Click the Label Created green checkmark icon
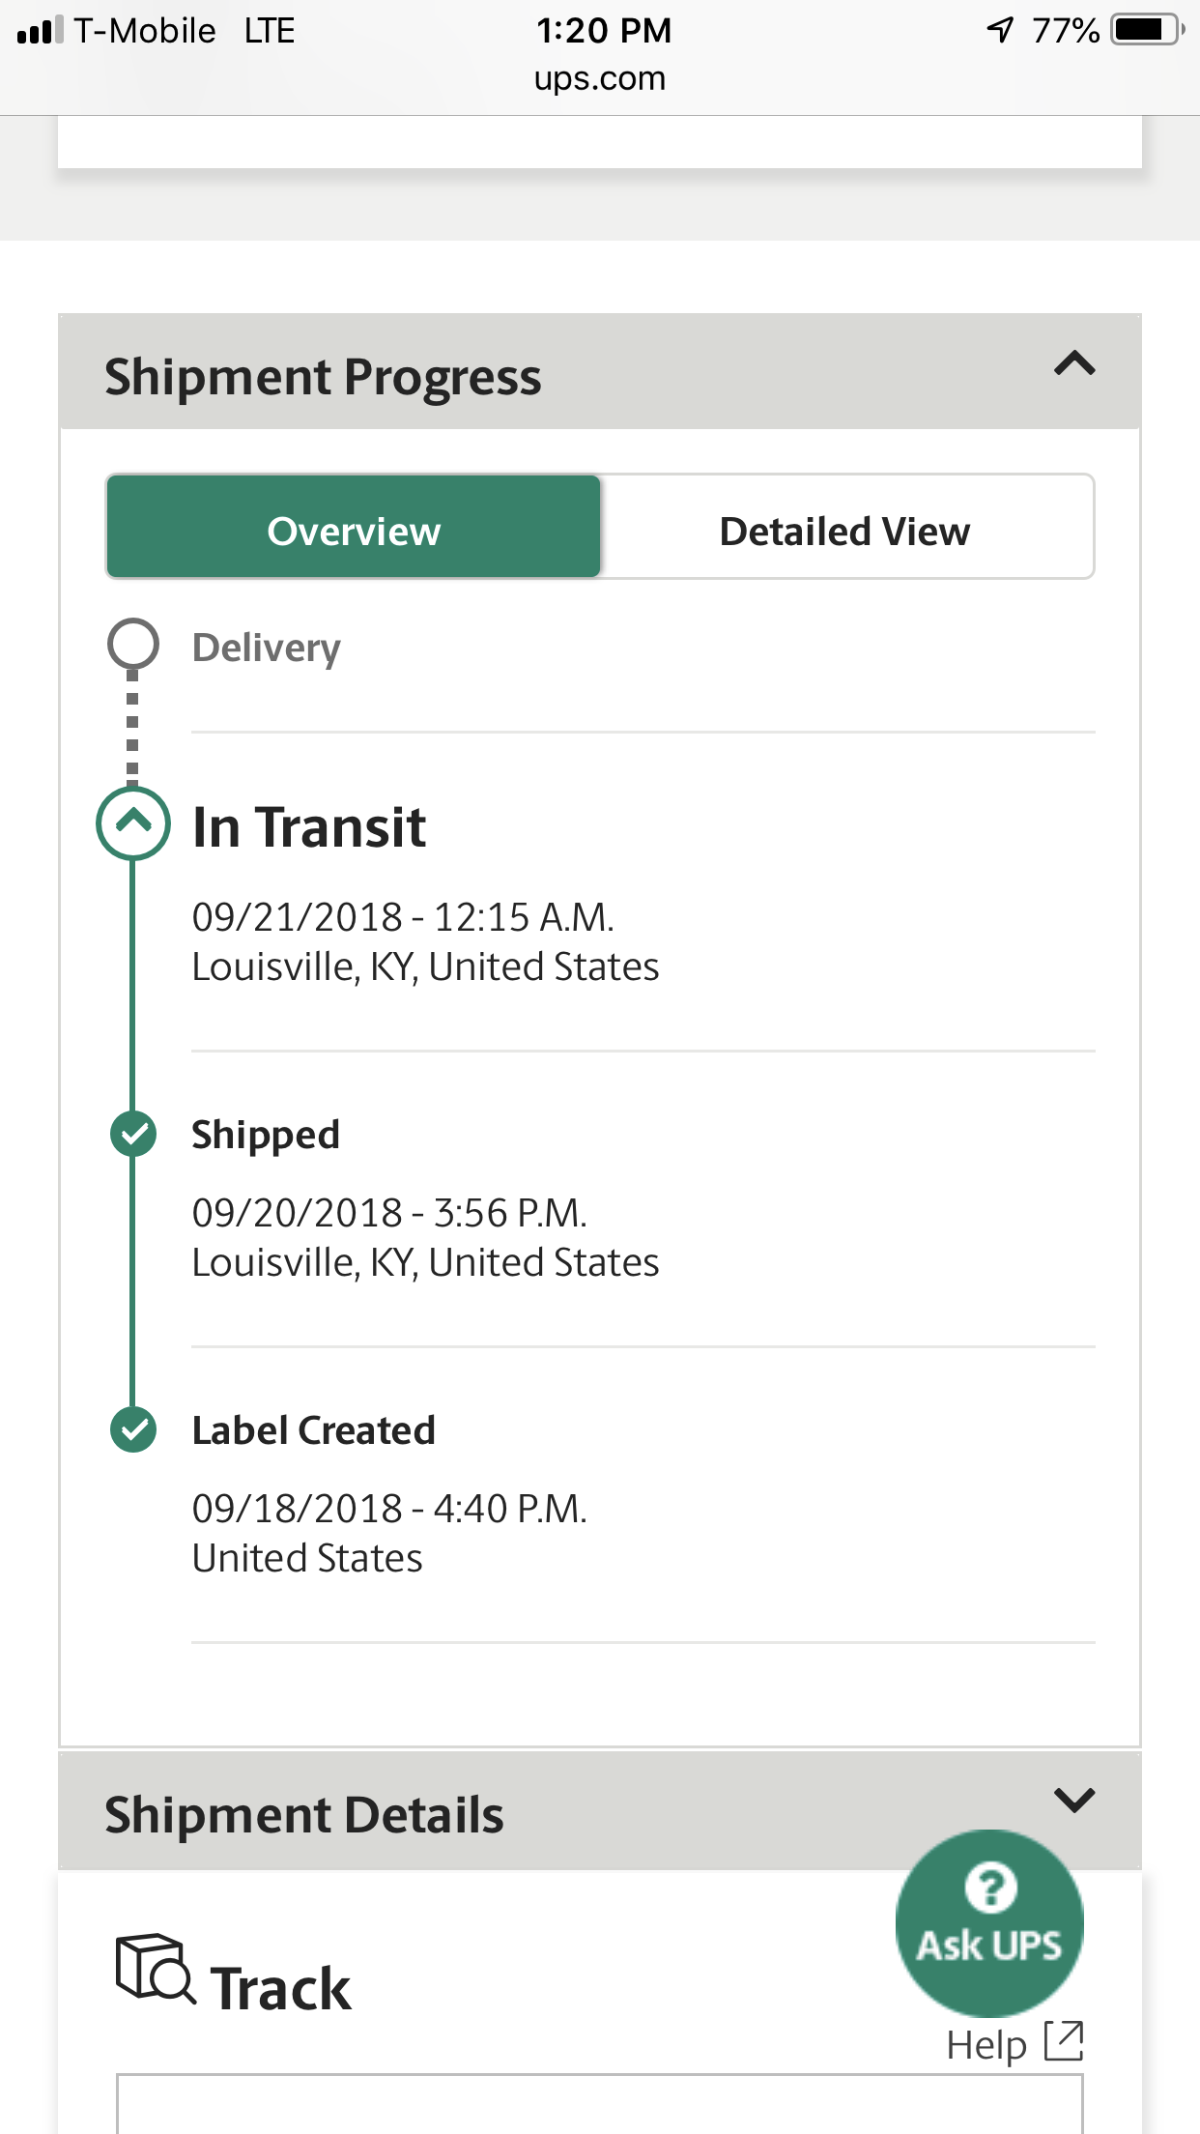The width and height of the screenshot is (1200, 2134). click(133, 1429)
